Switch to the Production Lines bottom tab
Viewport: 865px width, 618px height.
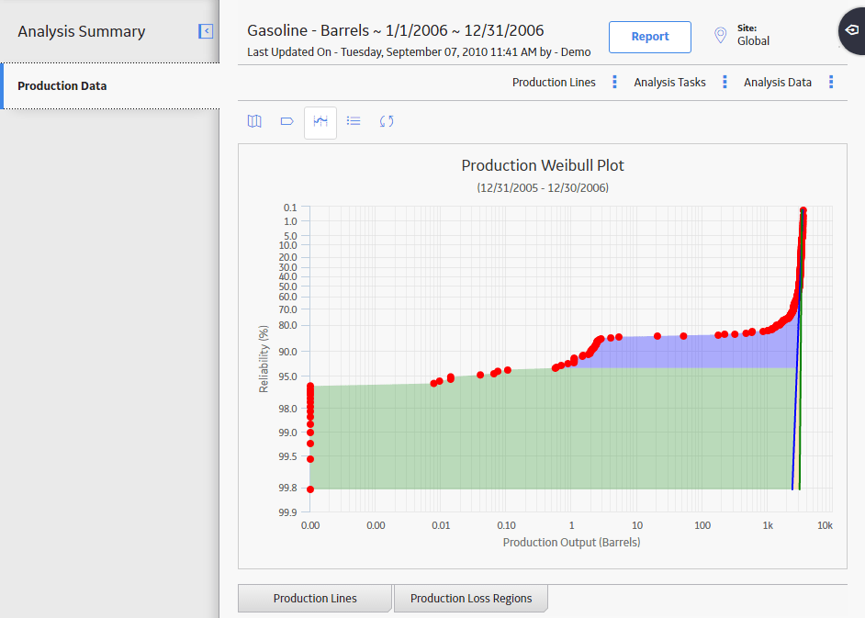coord(315,599)
